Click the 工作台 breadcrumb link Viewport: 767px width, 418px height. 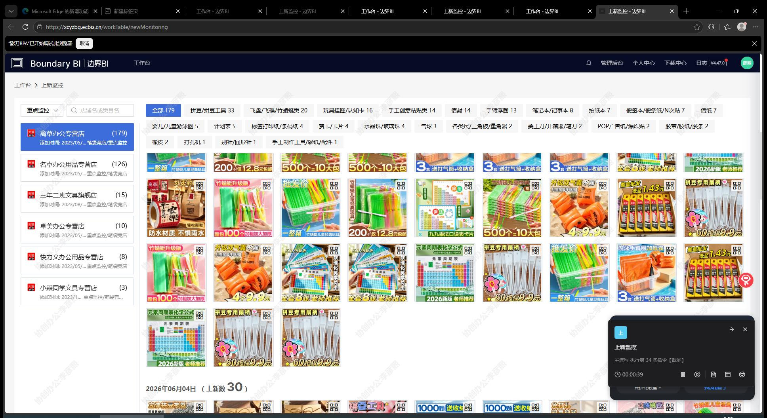coord(23,85)
